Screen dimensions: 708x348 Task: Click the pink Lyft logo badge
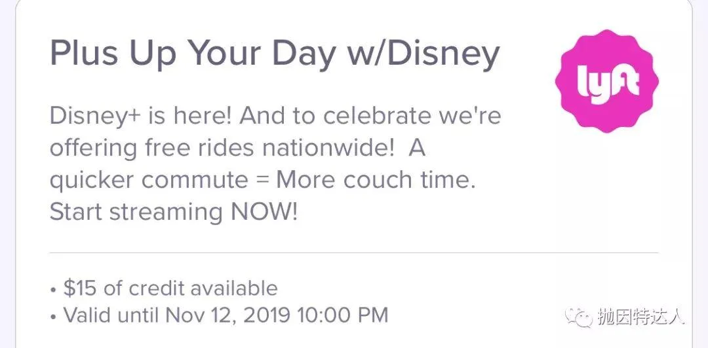(607, 82)
